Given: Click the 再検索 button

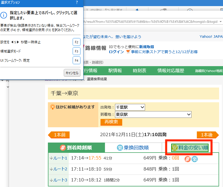Looking at the screenshot, I should 111,122.
